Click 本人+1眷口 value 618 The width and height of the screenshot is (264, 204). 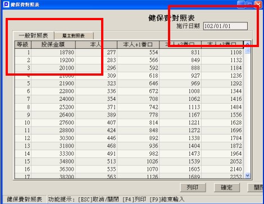point(138,76)
